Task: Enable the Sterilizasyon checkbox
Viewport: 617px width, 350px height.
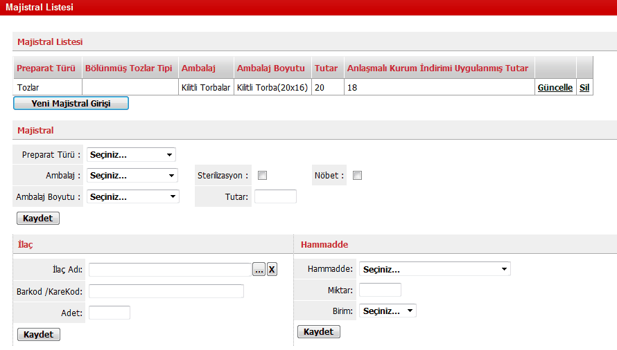Action: tap(262, 176)
